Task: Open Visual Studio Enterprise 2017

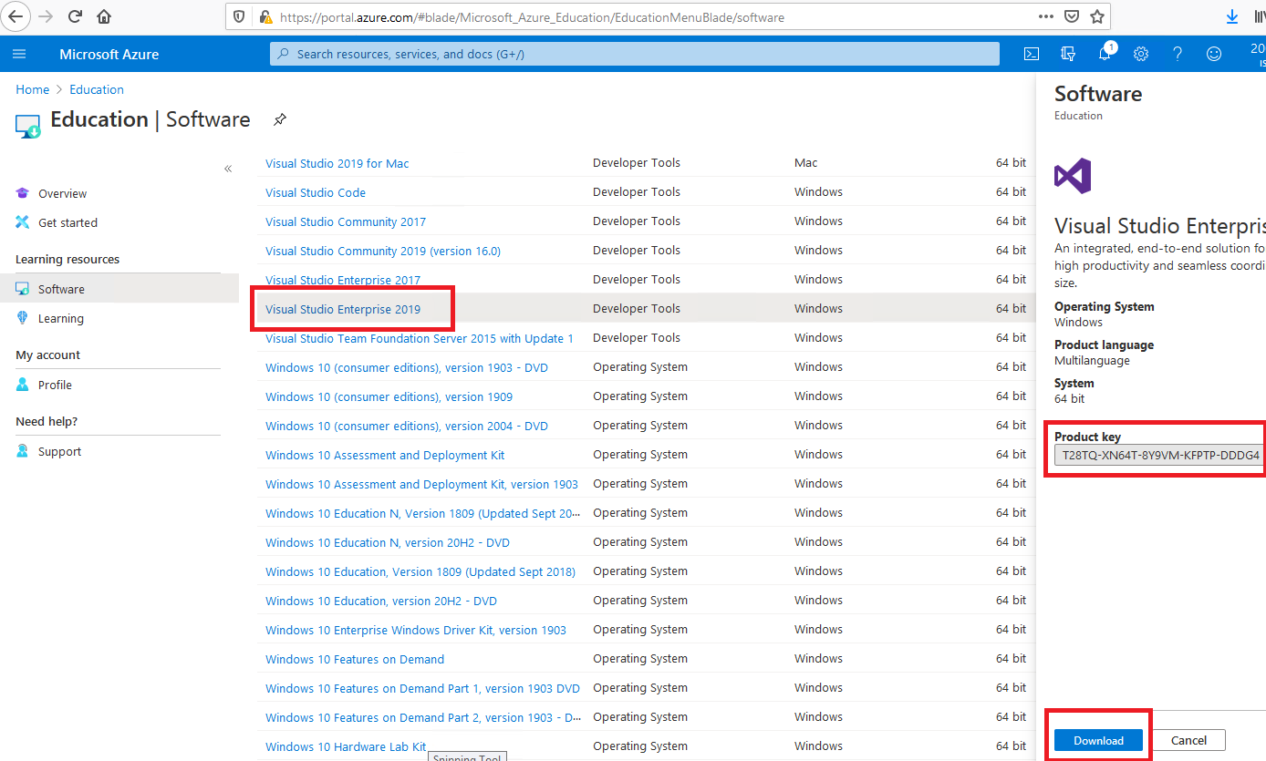Action: 343,280
